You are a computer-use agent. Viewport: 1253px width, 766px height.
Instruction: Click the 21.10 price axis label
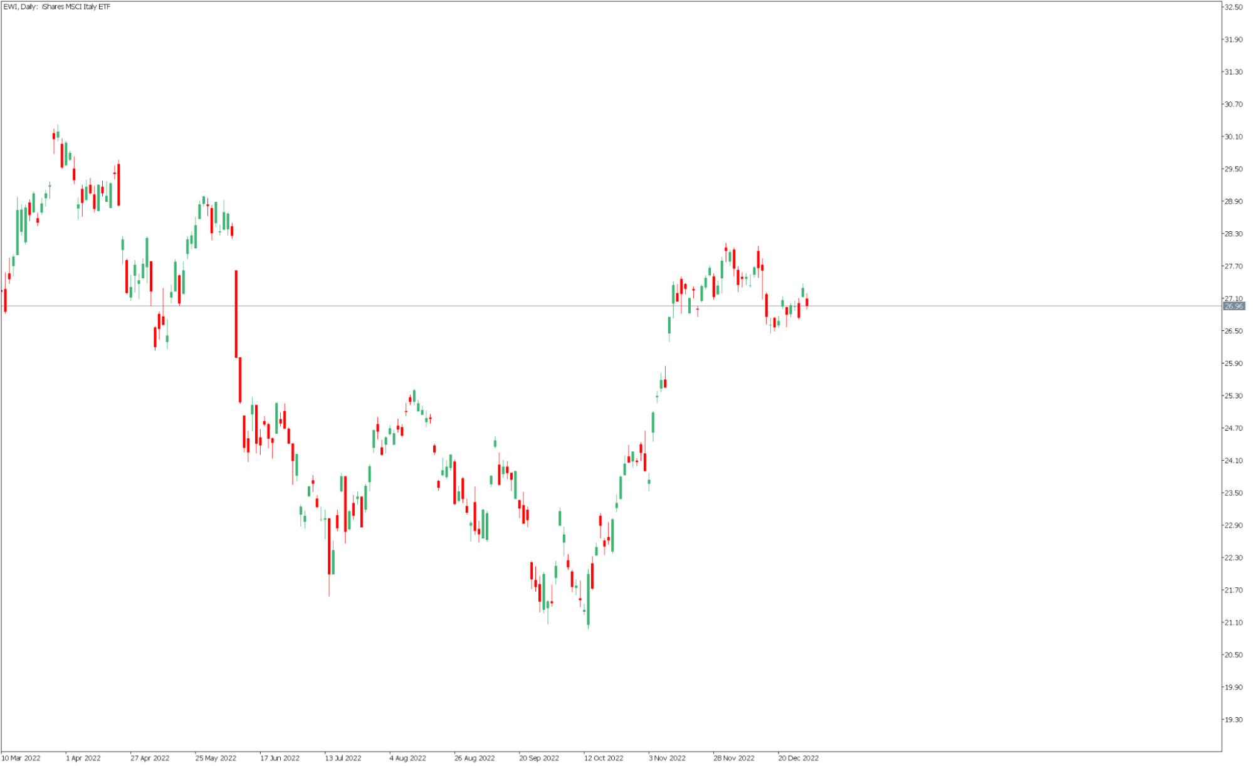(x=1234, y=622)
